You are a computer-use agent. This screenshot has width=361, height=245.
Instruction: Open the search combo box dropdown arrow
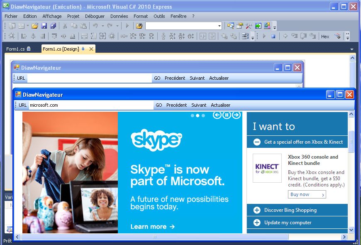(220, 26)
